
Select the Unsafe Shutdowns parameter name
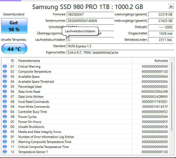coord(31,127)
